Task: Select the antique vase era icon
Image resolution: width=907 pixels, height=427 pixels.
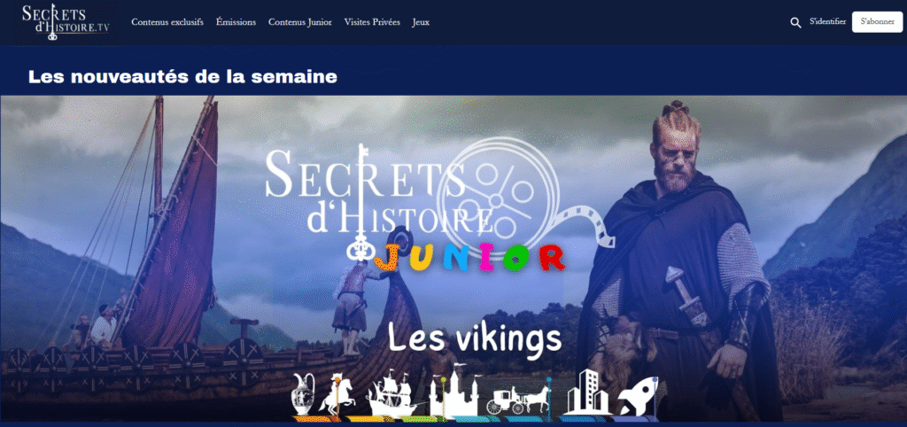Action: click(305, 394)
